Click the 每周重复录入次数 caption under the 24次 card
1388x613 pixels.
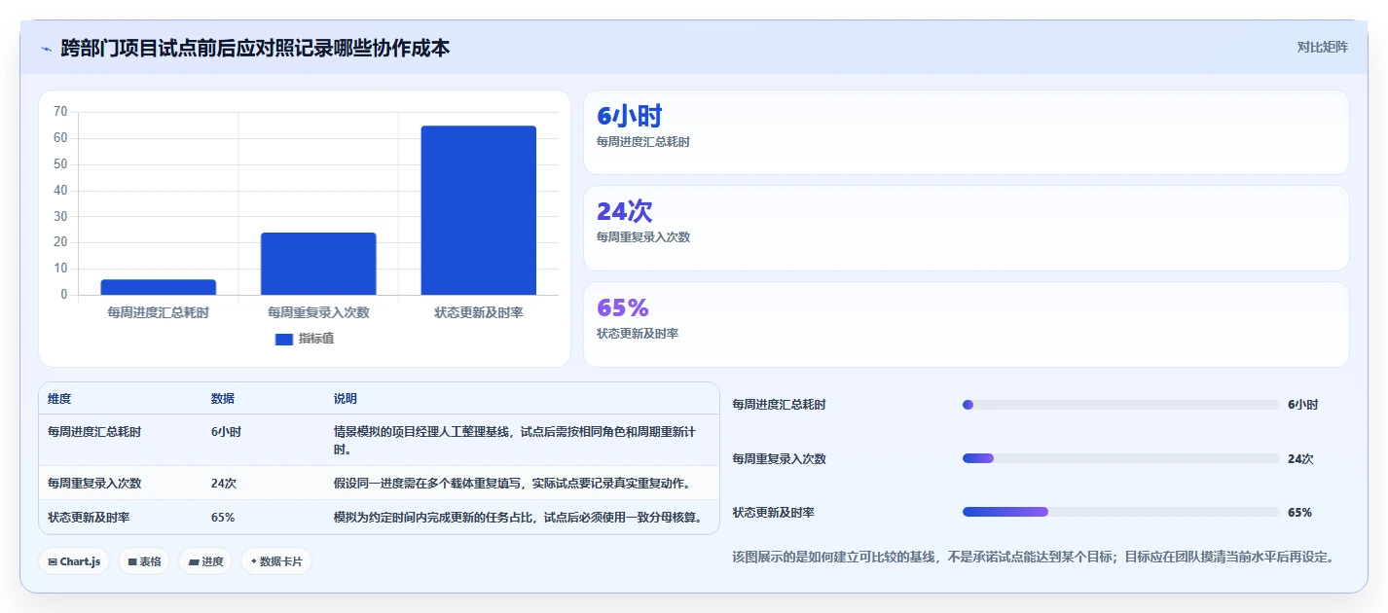643,237
